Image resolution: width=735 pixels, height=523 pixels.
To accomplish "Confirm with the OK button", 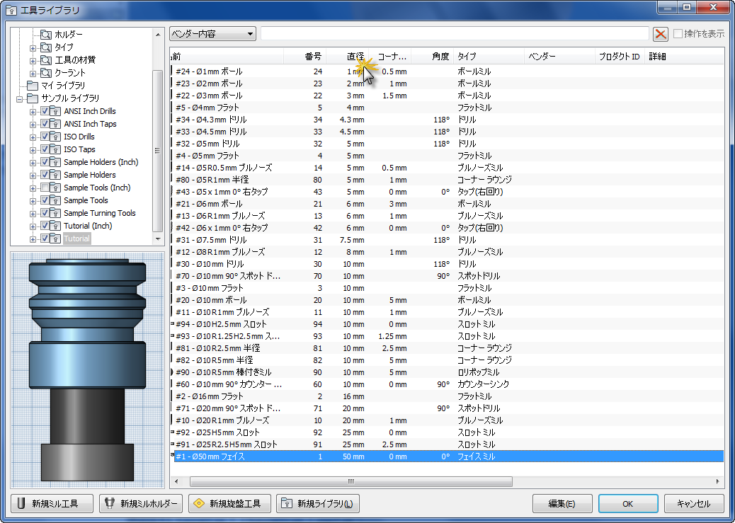I will [x=628, y=503].
